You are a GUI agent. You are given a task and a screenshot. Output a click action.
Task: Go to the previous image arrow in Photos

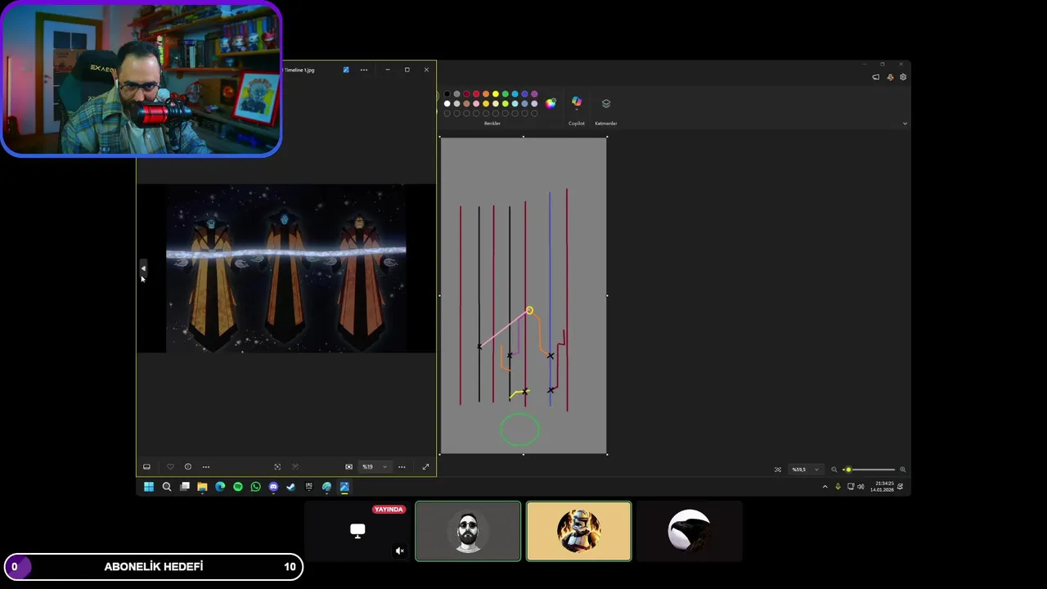(x=143, y=268)
